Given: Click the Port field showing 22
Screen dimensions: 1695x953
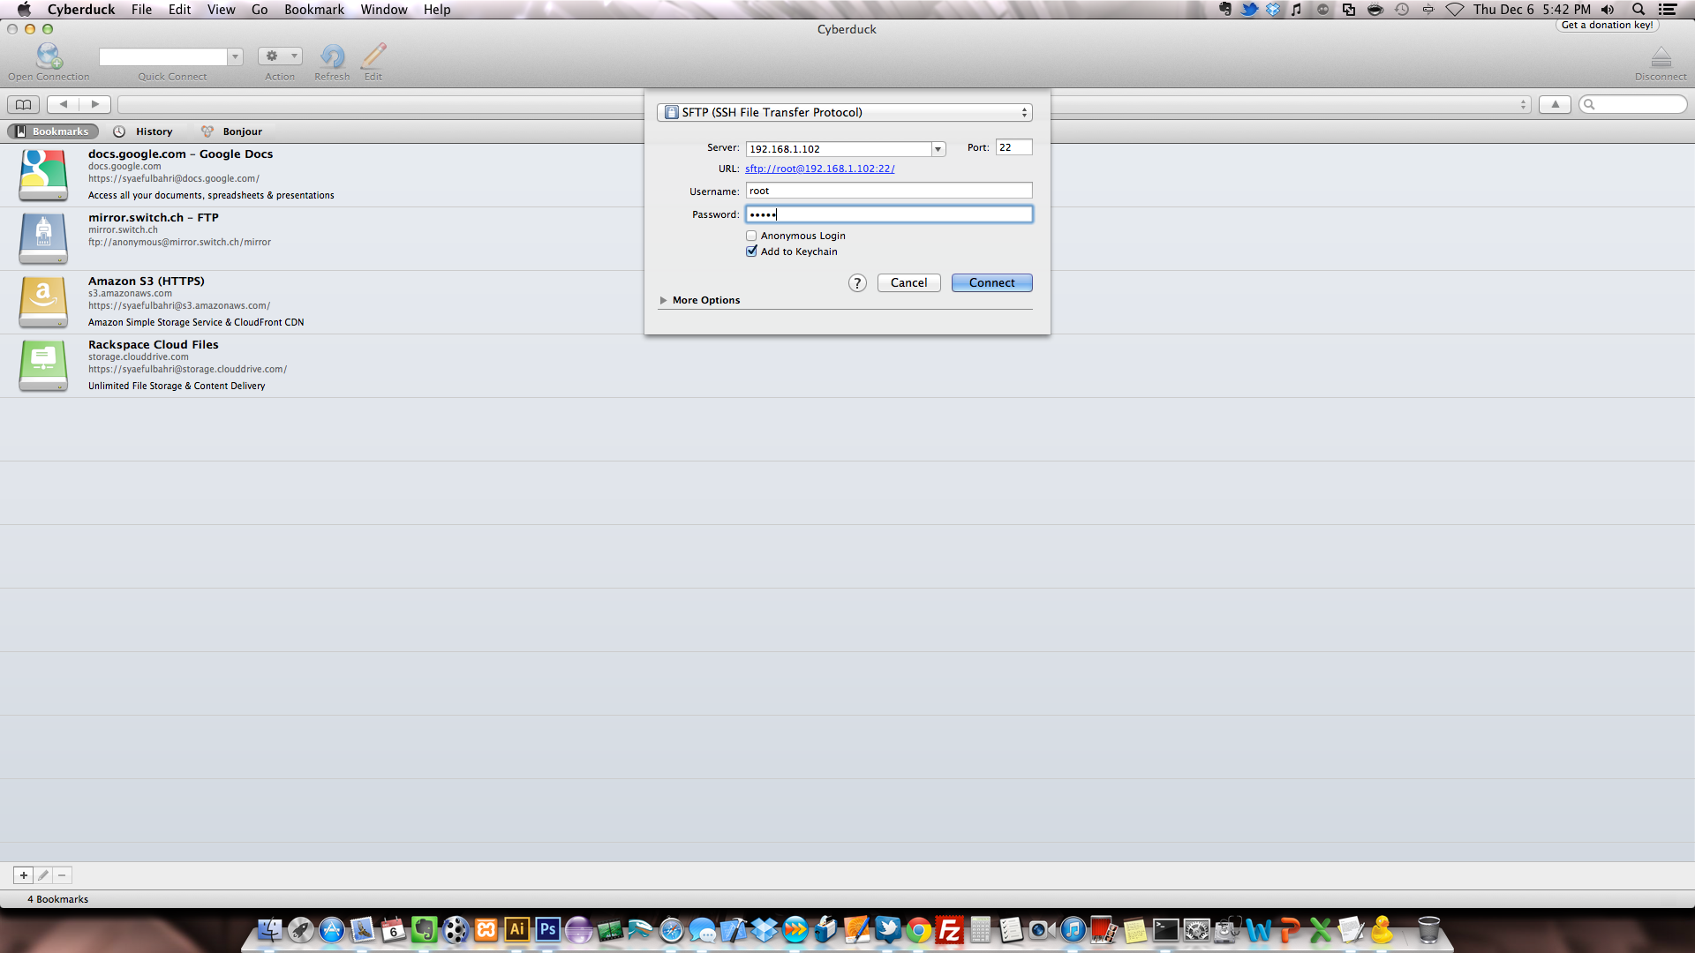Looking at the screenshot, I should 1013,147.
